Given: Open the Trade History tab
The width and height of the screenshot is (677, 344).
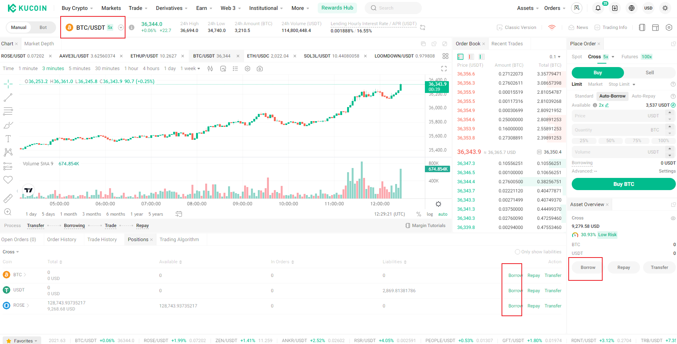Looking at the screenshot, I should point(102,240).
